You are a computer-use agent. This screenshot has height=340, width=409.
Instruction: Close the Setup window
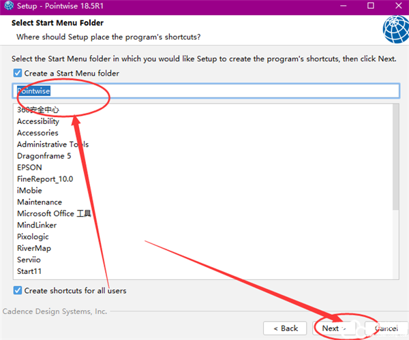398,5
